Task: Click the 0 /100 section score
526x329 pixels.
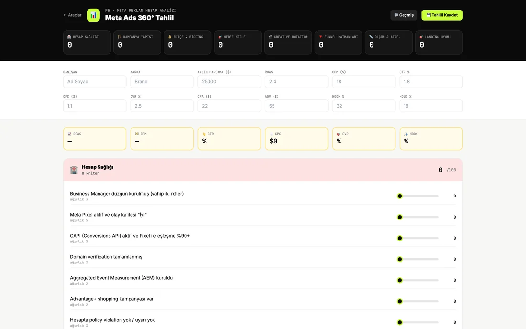Action: tap(447, 170)
